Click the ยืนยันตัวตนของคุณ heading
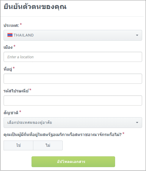146x171 pixels. coord(35,7)
